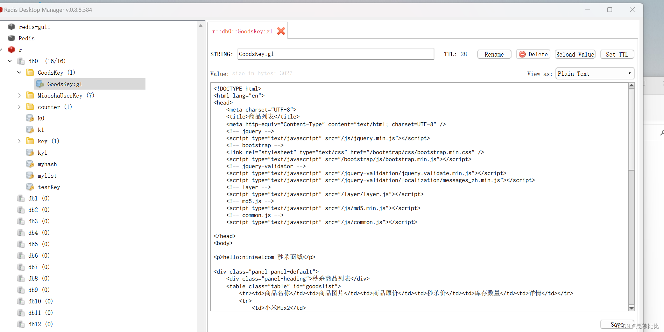Click the db5 database icon
This screenshot has height=332, width=664.
21,244
